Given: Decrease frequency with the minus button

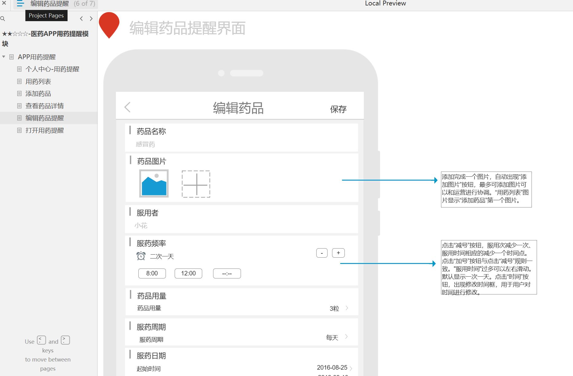Looking at the screenshot, I should [x=322, y=253].
